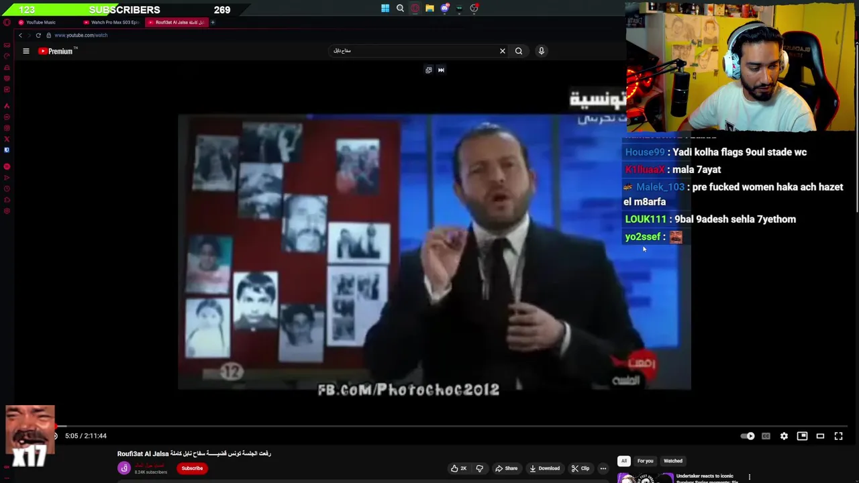Open Discord from the taskbar
The height and width of the screenshot is (483, 859).
pyautogui.click(x=444, y=9)
